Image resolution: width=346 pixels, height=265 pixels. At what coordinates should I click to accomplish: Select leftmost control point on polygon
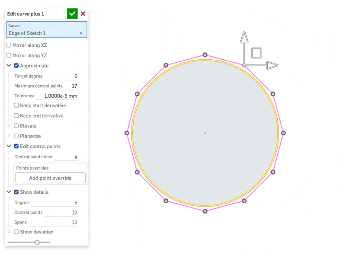coord(127,133)
